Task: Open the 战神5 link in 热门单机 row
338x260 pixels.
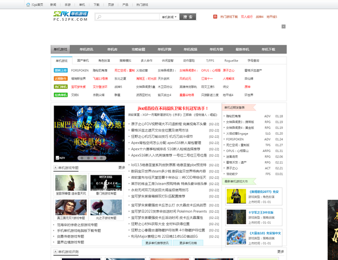Action: click(x=118, y=87)
